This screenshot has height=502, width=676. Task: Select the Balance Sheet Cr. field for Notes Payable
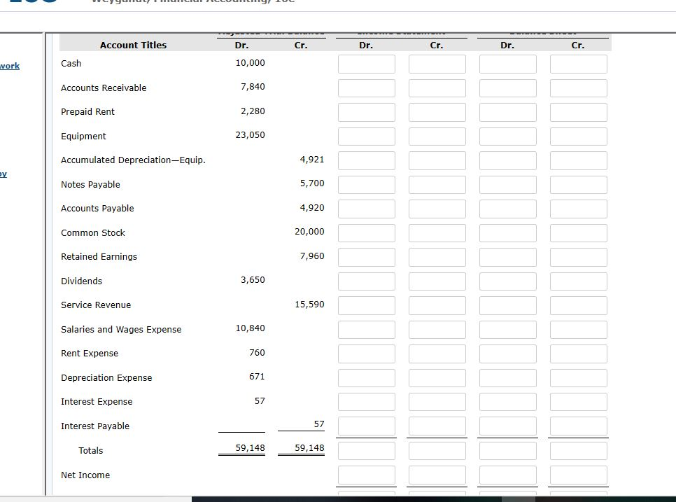[x=578, y=184]
